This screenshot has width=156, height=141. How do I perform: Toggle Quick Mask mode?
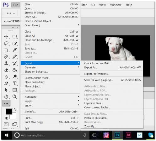tap(6, 124)
